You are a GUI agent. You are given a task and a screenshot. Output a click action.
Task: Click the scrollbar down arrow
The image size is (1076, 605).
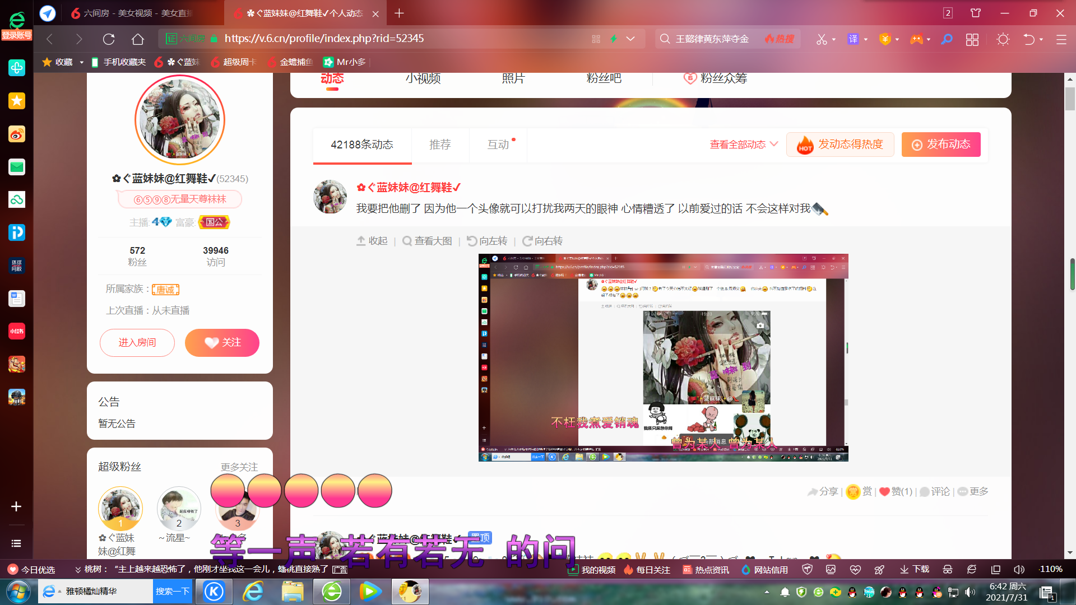click(x=1070, y=552)
